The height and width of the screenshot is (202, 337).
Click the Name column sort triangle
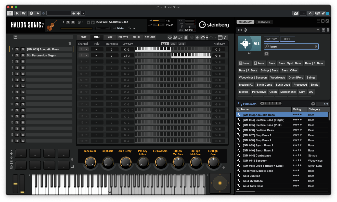coord(239,109)
